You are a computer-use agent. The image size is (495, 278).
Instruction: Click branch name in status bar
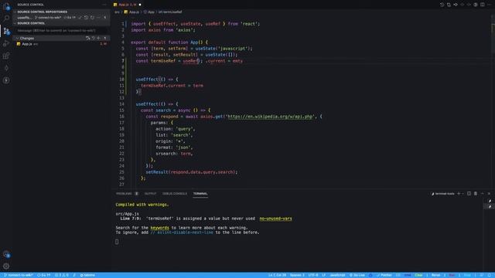click(19, 275)
